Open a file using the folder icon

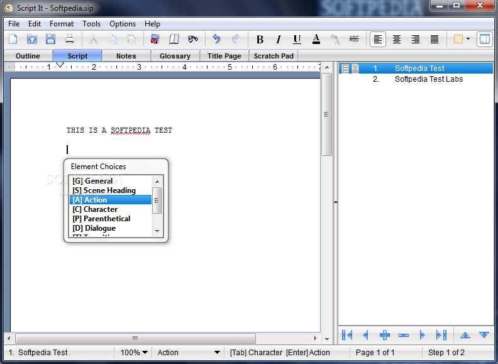pos(32,39)
